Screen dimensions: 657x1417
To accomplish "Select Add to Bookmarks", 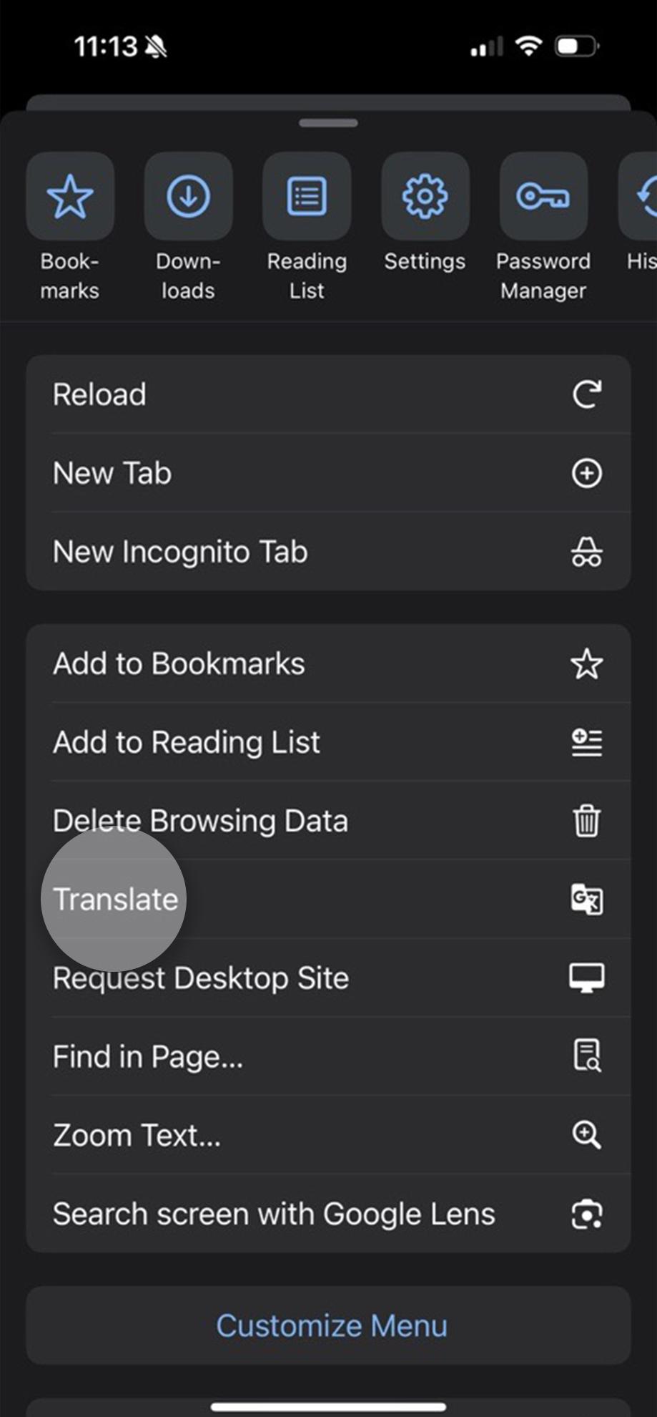I will click(177, 663).
